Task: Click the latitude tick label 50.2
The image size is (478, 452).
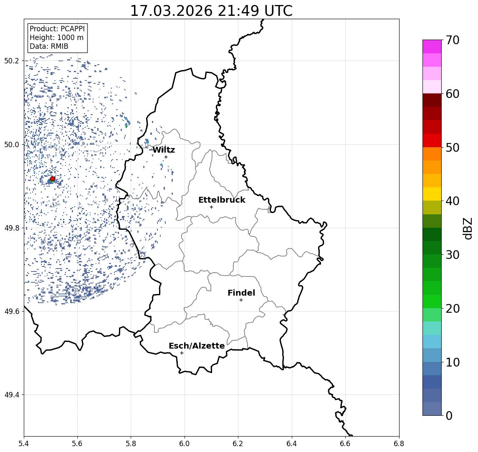Action: point(11,60)
